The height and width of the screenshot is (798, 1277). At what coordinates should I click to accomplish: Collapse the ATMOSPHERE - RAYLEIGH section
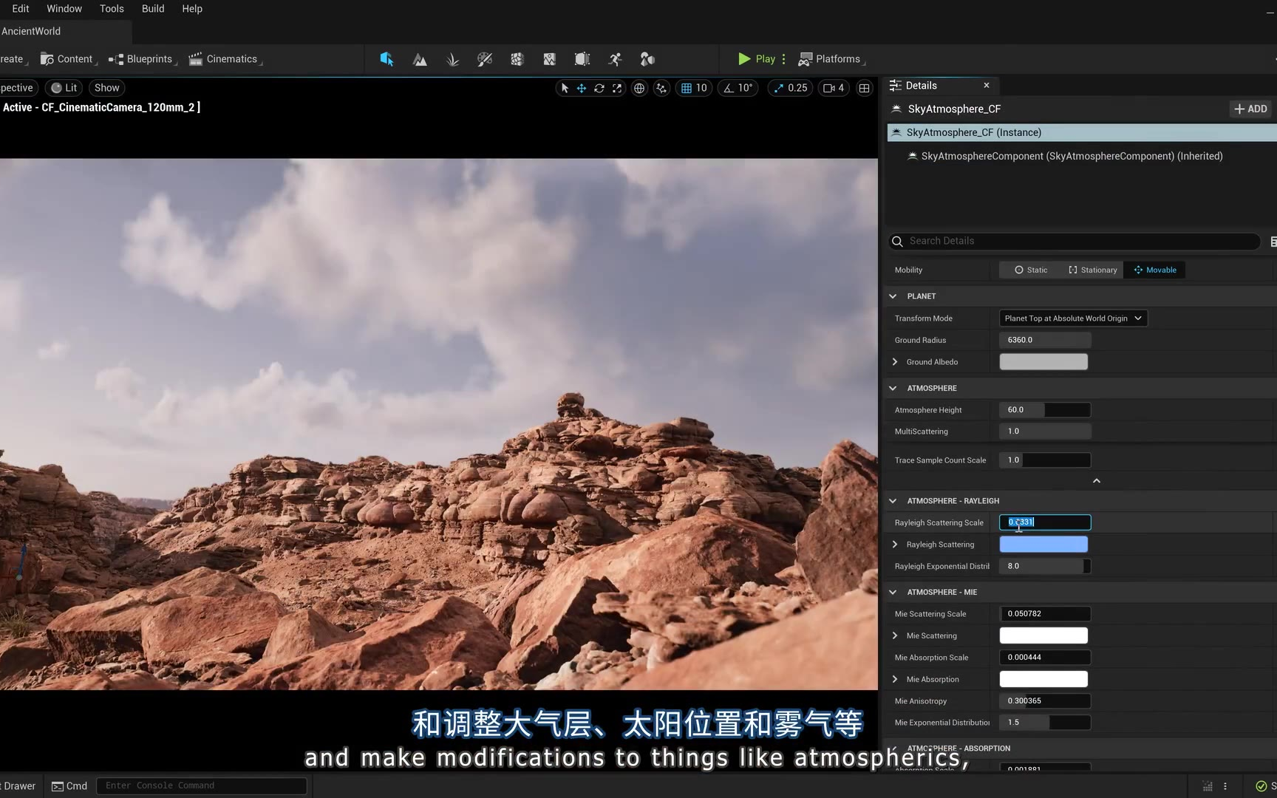click(893, 501)
